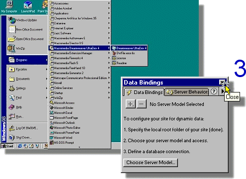
Task: Open the WinZip folder in Programs list
Action: click(80, 98)
